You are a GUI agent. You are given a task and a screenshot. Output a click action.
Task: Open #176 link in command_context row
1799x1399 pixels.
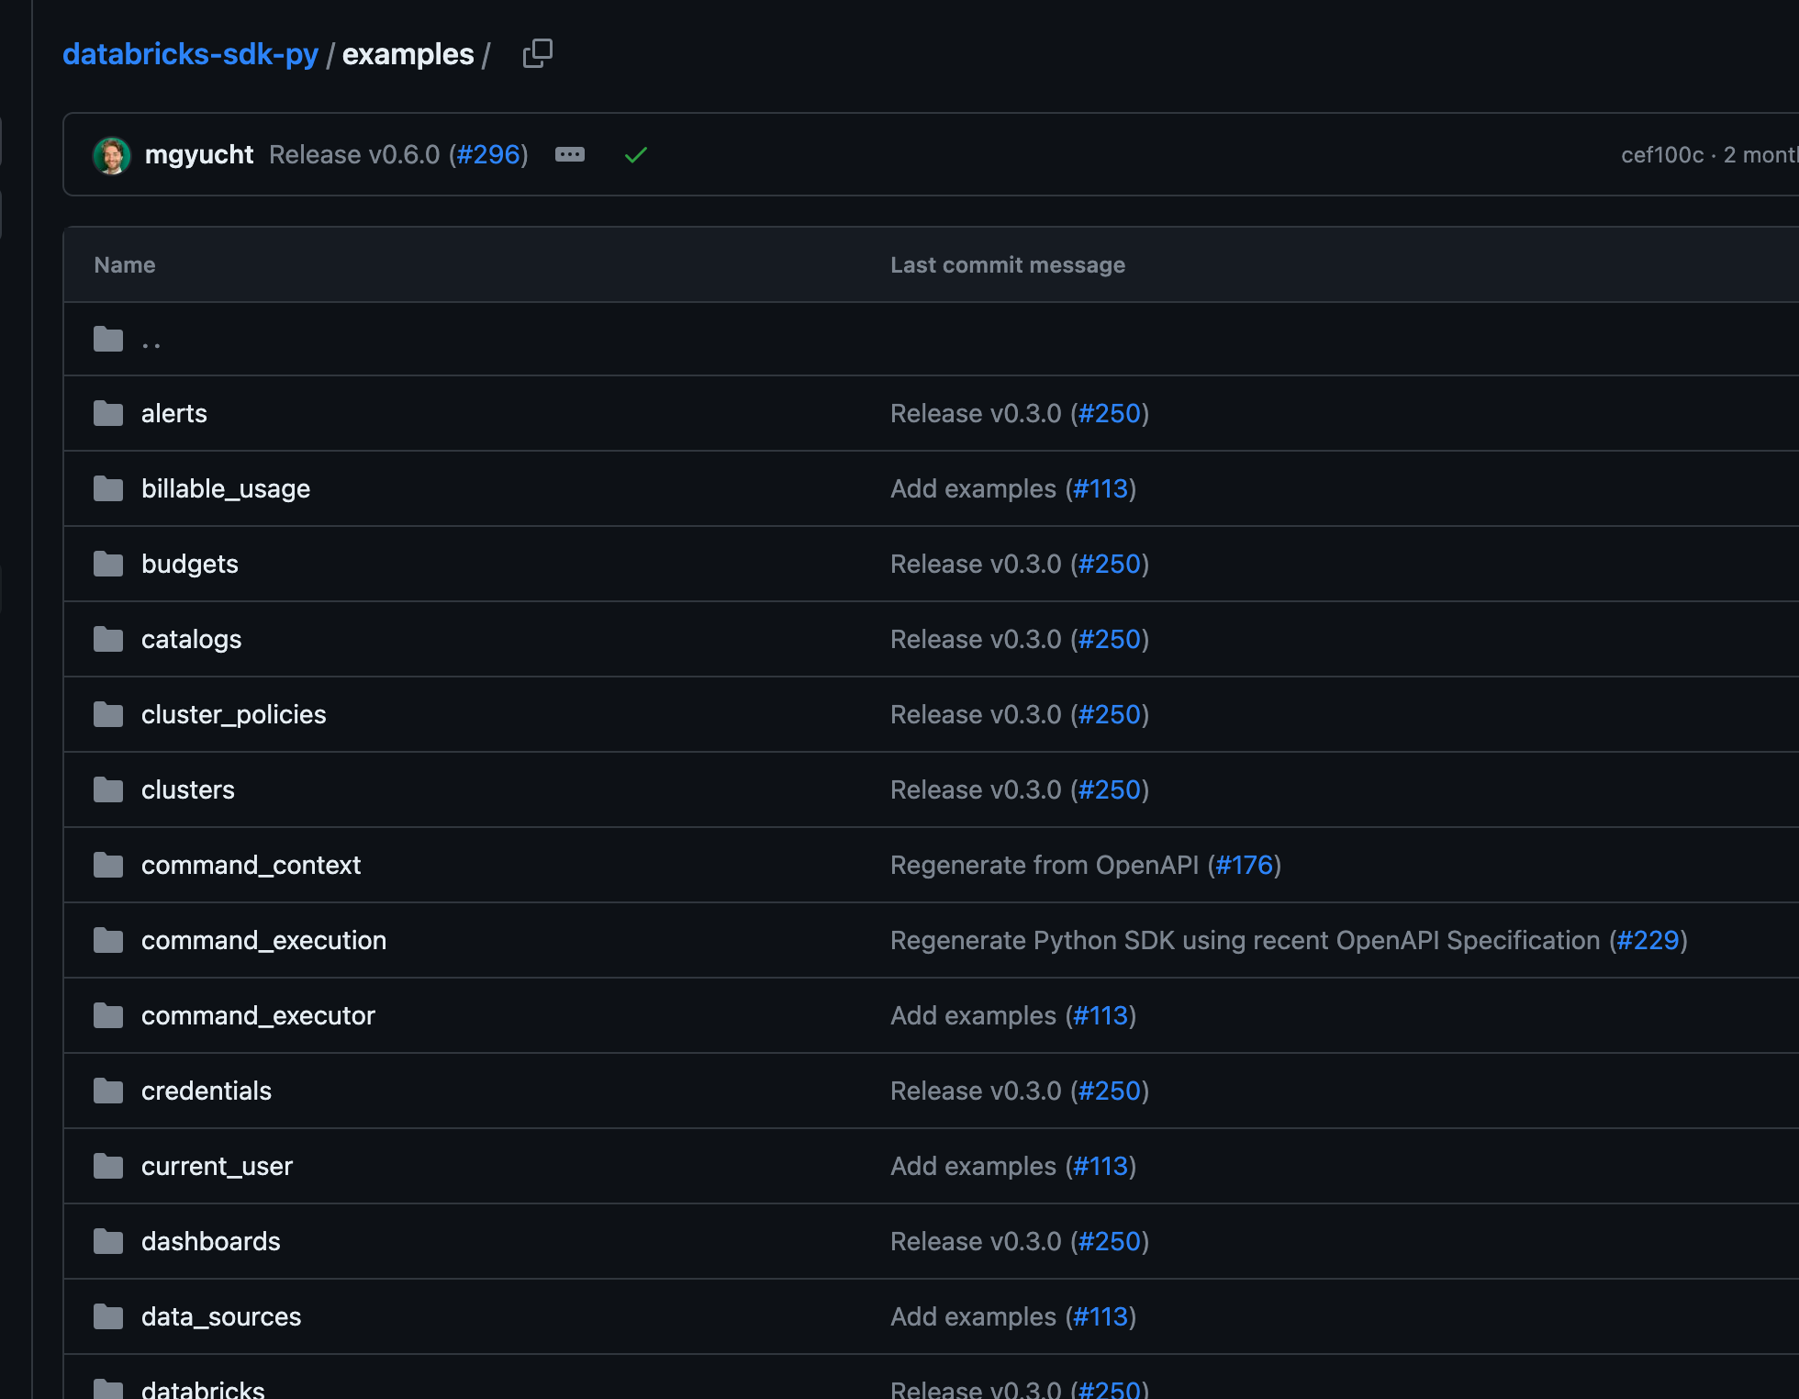pos(1245,865)
